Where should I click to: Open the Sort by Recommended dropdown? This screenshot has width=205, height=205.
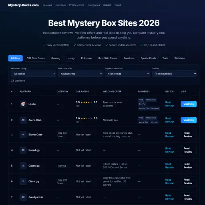[x=174, y=74]
